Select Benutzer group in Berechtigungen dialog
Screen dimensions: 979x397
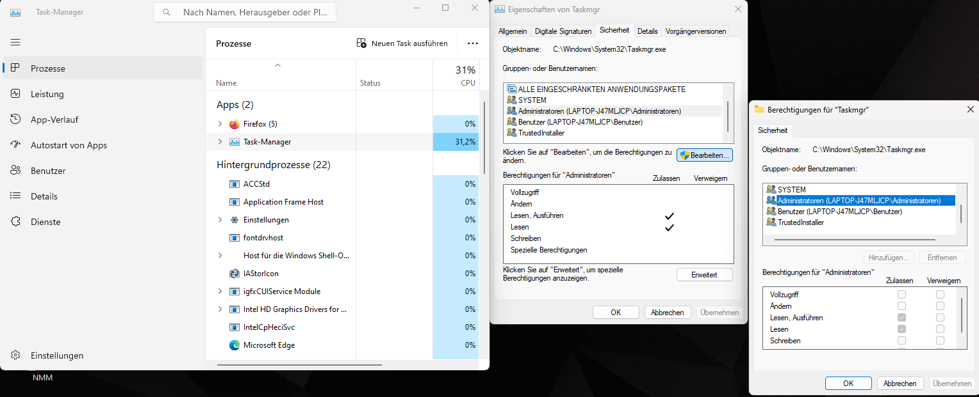pos(834,212)
